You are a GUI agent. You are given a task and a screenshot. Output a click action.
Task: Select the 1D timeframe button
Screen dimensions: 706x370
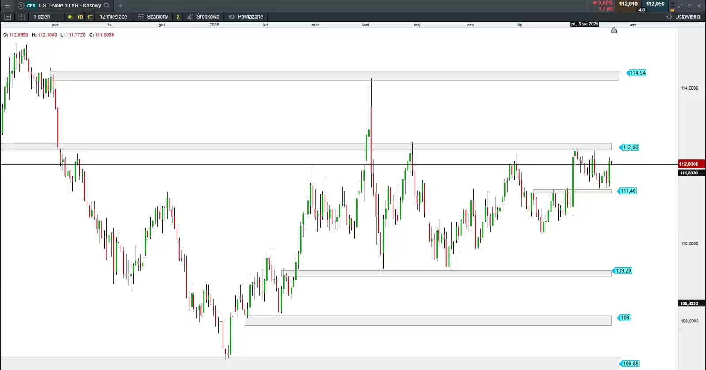(x=80, y=17)
